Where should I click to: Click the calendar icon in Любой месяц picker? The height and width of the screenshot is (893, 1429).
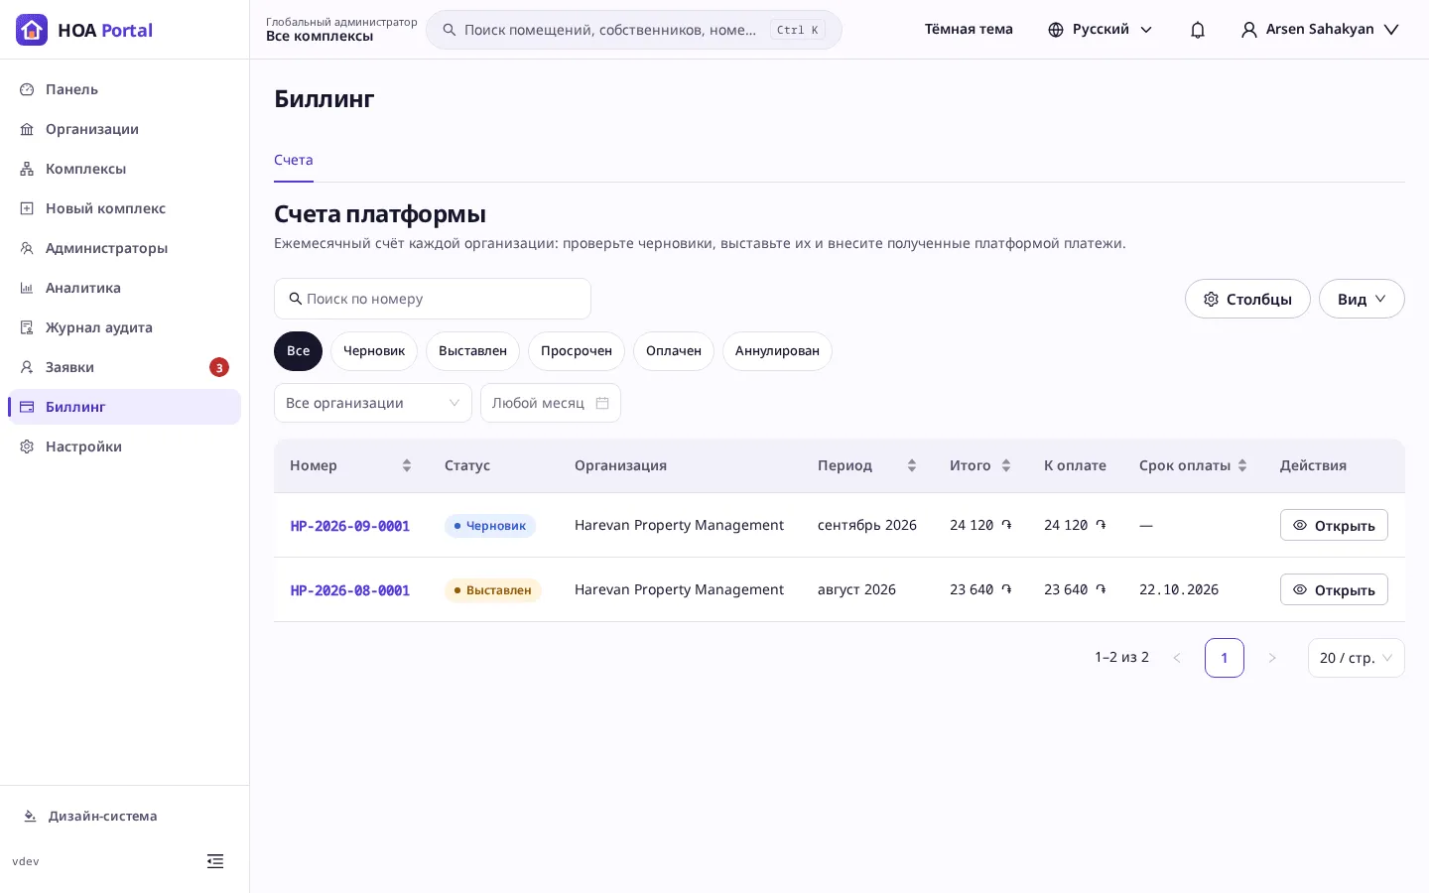pos(602,403)
